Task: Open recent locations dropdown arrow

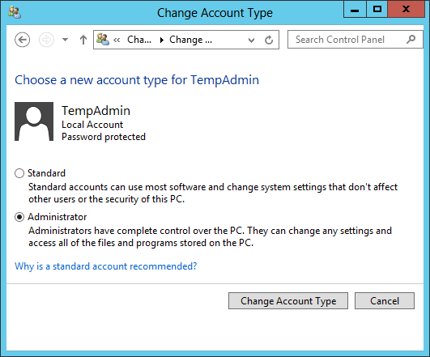Action: [x=65, y=40]
